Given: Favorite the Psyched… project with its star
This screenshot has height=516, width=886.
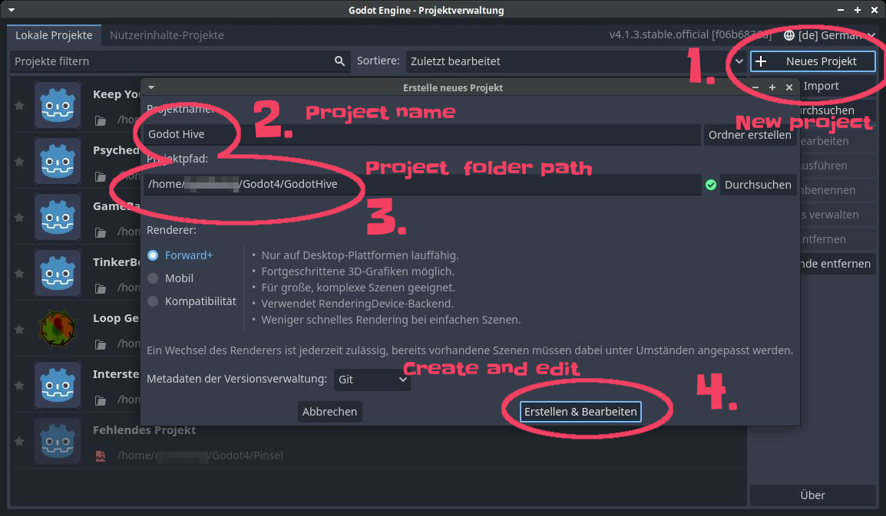Looking at the screenshot, I should click(19, 162).
